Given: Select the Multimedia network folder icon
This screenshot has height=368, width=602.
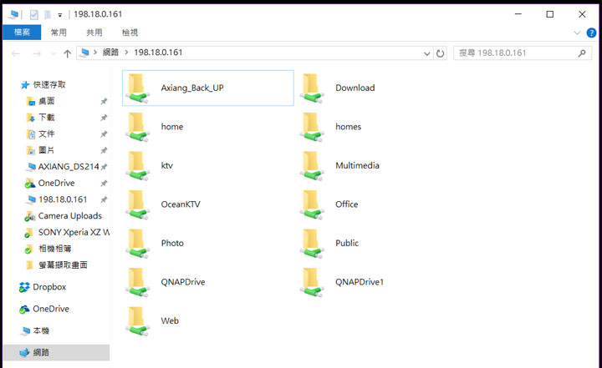Looking at the screenshot, I should (312, 165).
